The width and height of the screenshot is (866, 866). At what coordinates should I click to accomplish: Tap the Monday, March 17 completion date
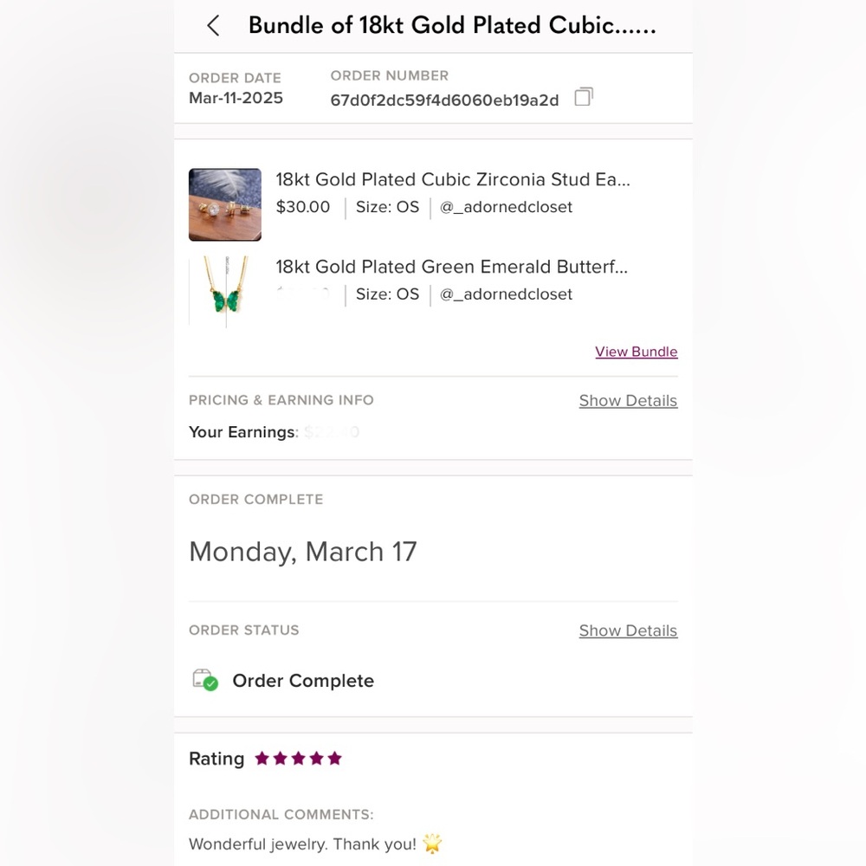coord(303,552)
